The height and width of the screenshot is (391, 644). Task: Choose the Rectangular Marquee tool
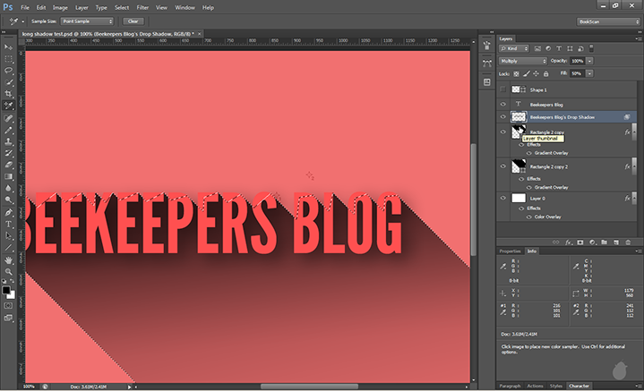[8, 56]
